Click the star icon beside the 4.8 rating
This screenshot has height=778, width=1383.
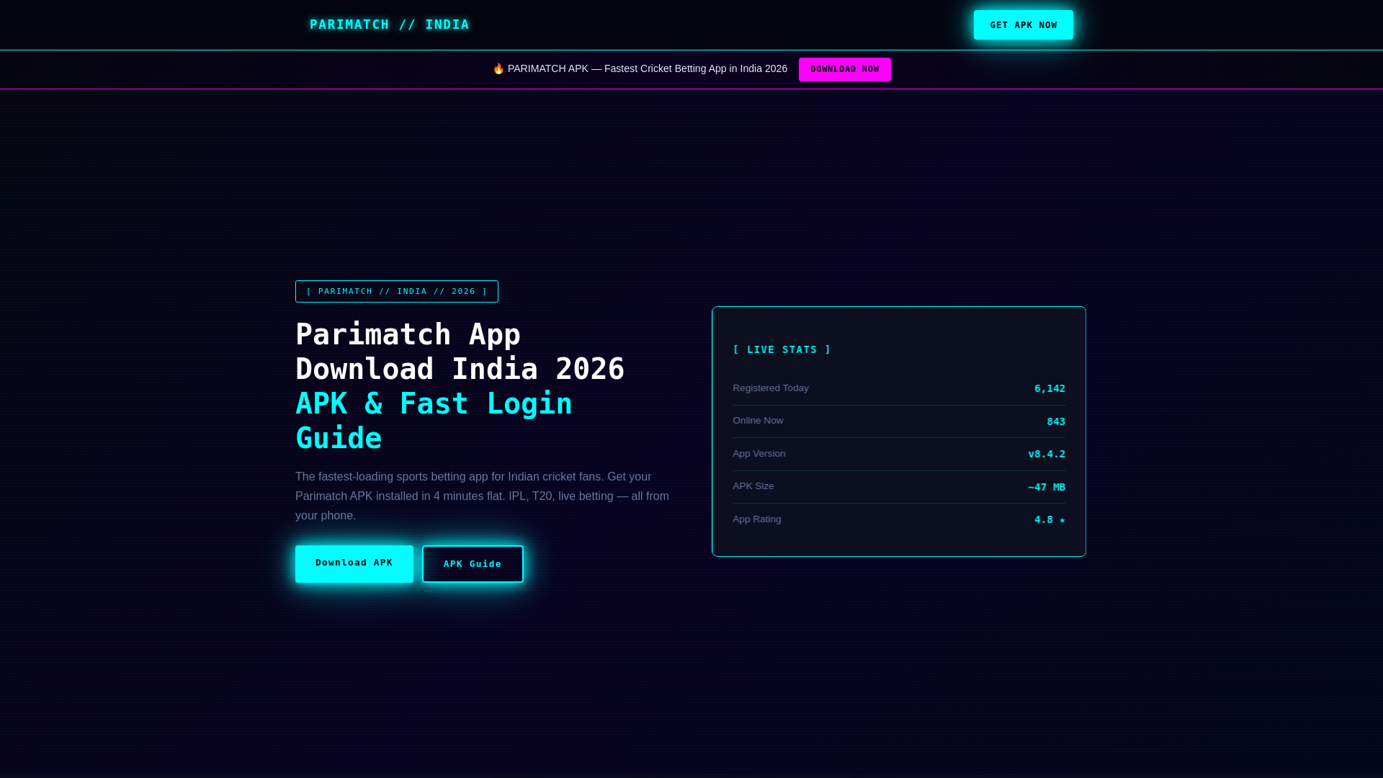pyautogui.click(x=1062, y=520)
